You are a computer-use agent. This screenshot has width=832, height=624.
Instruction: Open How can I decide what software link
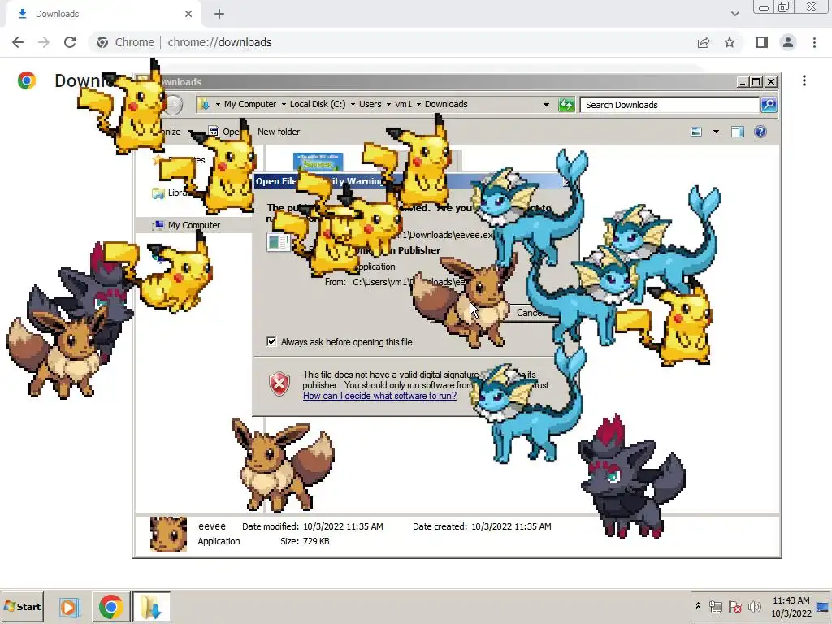click(379, 396)
